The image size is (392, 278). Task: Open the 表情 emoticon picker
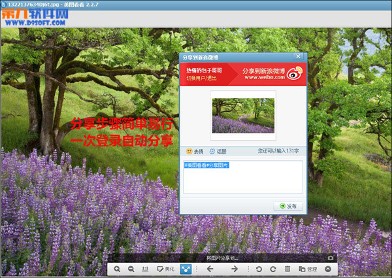(195, 151)
